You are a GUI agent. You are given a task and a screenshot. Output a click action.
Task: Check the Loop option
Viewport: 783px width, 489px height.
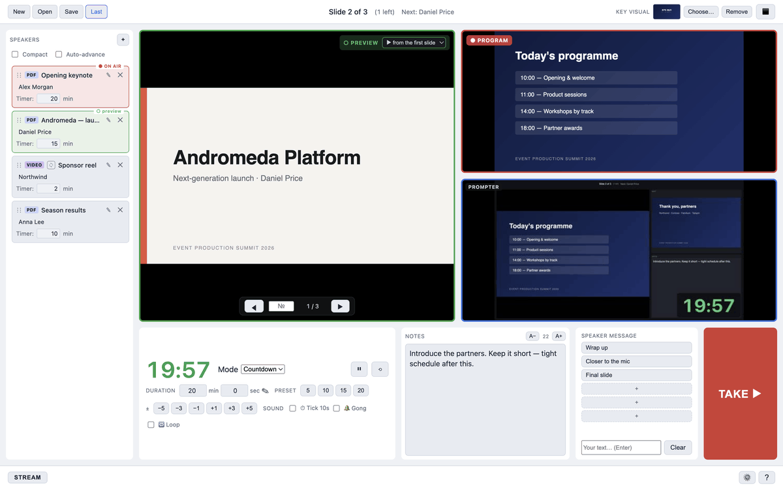click(151, 424)
